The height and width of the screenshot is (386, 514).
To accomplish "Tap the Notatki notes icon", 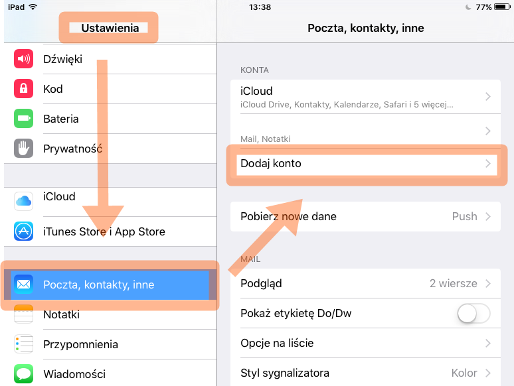I will pyautogui.click(x=24, y=314).
